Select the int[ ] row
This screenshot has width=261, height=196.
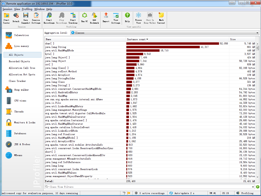pos(150,64)
